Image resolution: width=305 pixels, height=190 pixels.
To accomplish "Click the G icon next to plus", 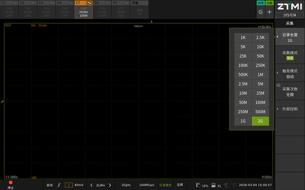I will (260, 12).
